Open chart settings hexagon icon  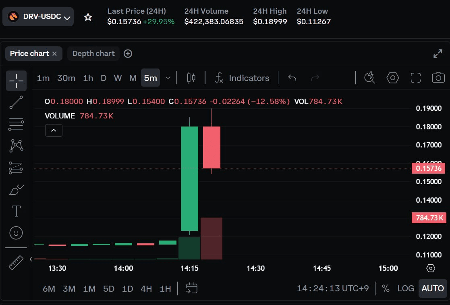pos(393,78)
